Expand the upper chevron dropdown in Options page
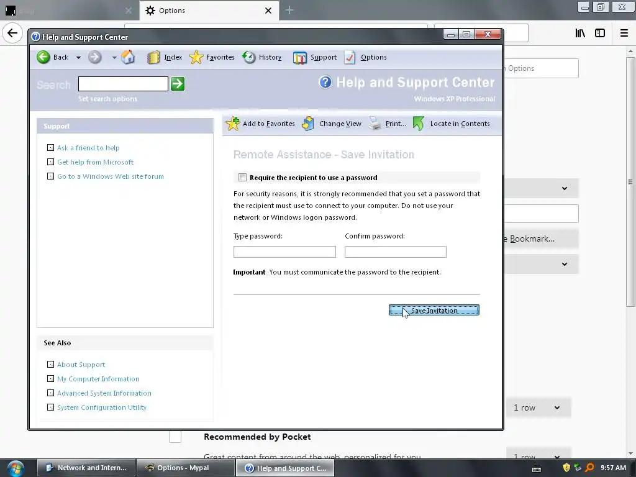 (541, 188)
